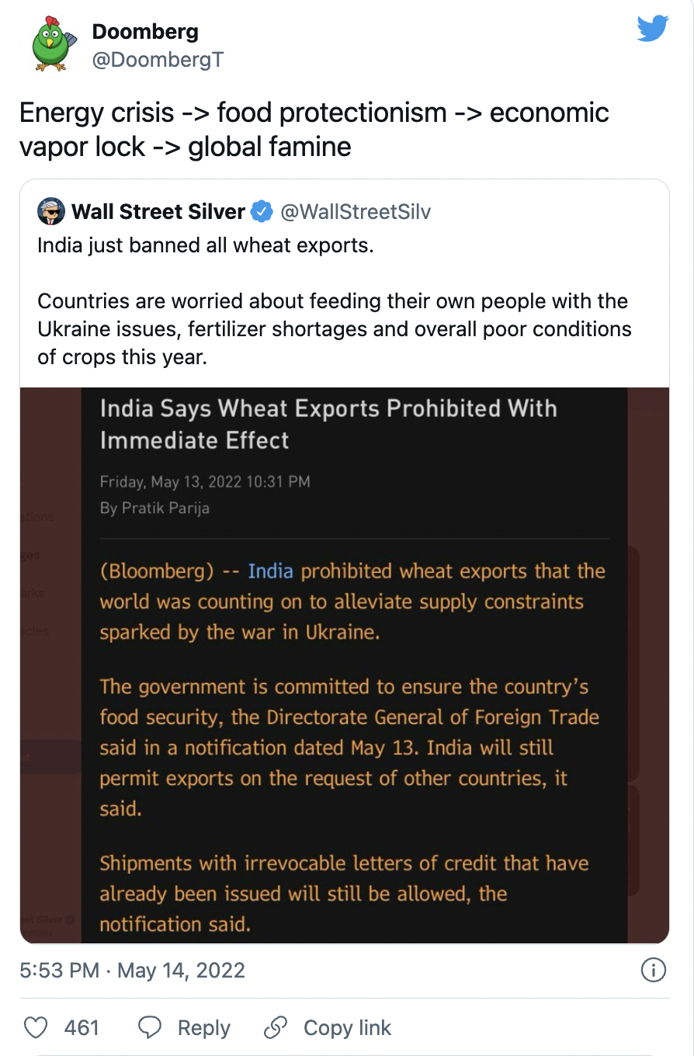Click Wall Street Silver's profile avatar
This screenshot has width=694, height=1056.
[x=51, y=211]
